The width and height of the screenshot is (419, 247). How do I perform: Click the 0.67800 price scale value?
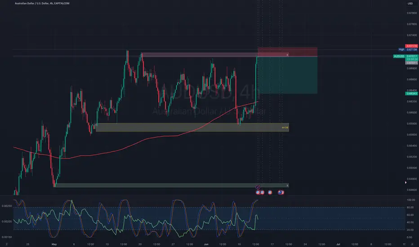click(411, 13)
